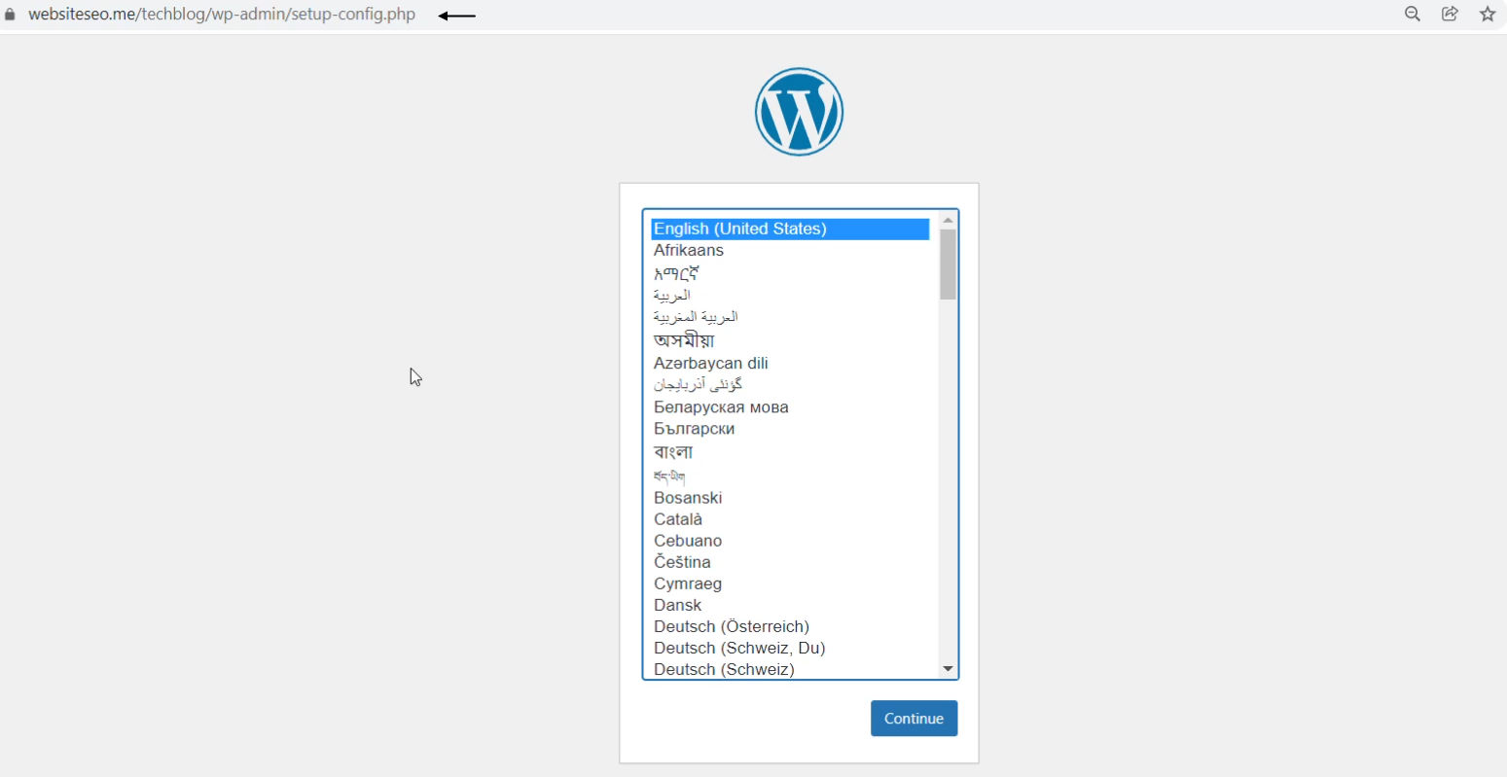The height and width of the screenshot is (777, 1507).
Task: Click the share page icon
Action: coord(1450,14)
